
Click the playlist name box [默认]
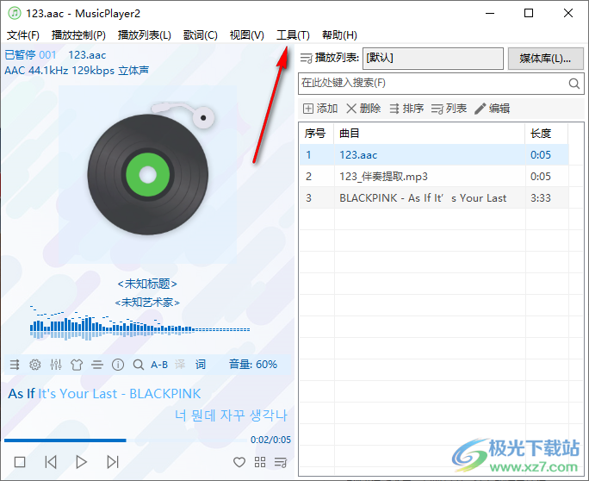tap(433, 59)
